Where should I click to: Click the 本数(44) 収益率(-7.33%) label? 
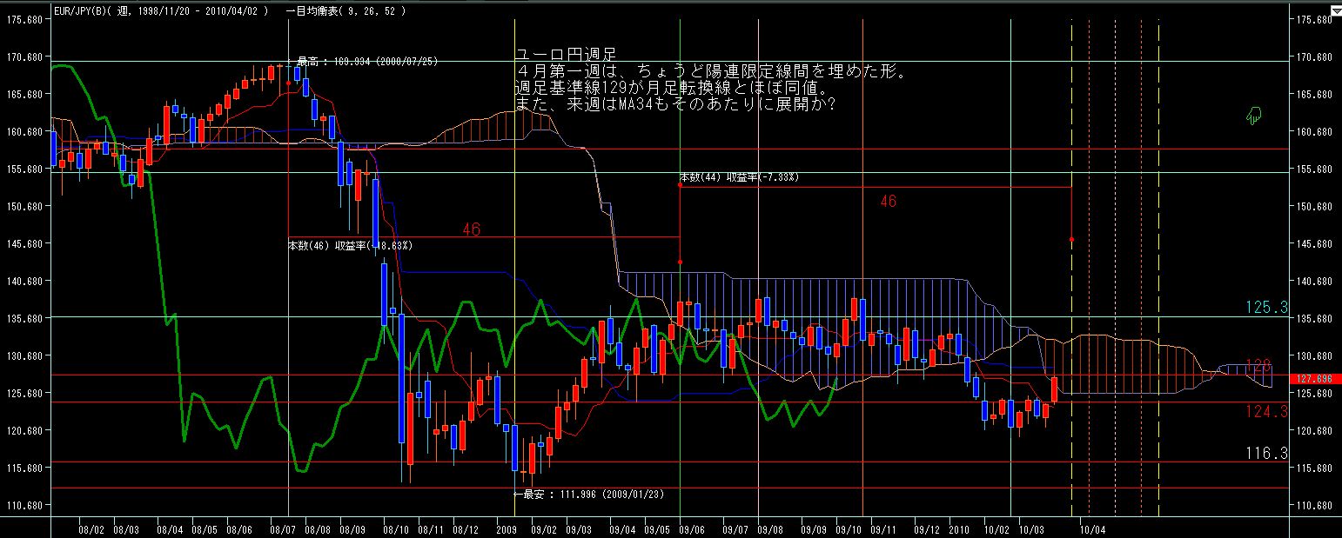(740, 176)
